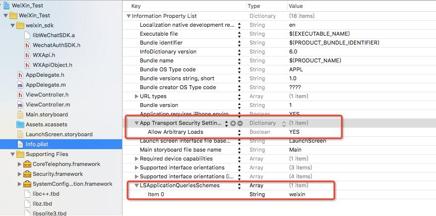Viewport: 436px width, 216px height.
Task: Click the AppDelegate.h header file icon
Action: (x=20, y=75)
